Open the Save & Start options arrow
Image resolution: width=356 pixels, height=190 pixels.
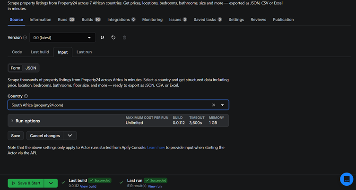[51, 183]
